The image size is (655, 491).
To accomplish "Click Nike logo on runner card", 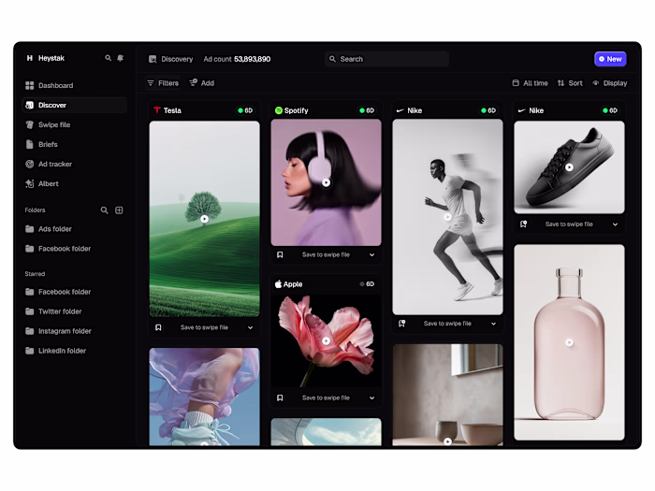I will click(400, 110).
